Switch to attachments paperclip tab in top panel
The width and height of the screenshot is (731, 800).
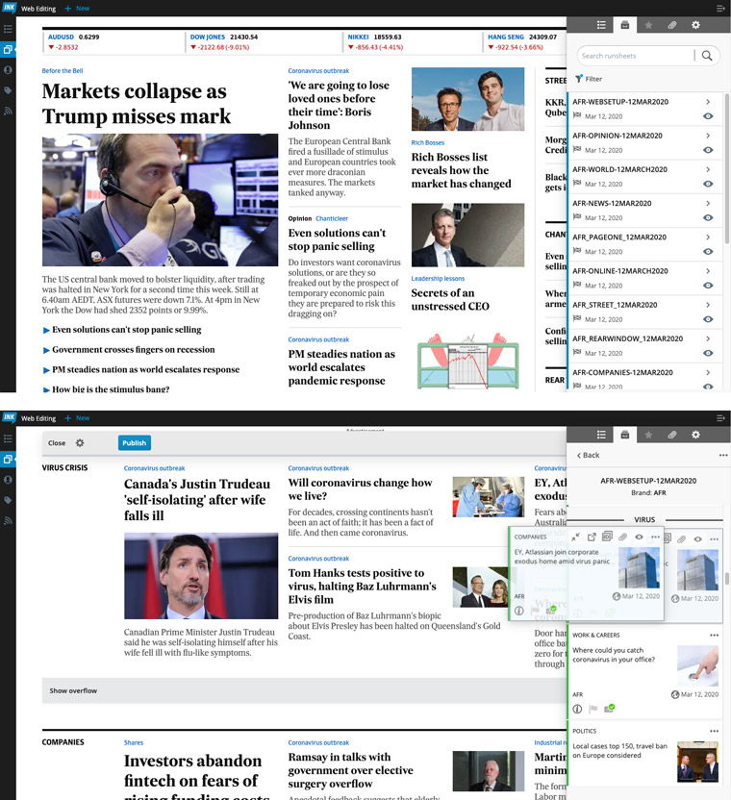tap(671, 25)
